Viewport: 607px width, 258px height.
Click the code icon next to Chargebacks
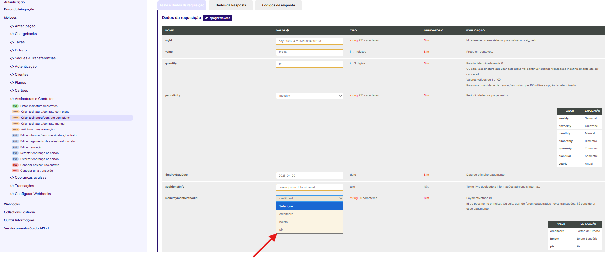pos(12,34)
